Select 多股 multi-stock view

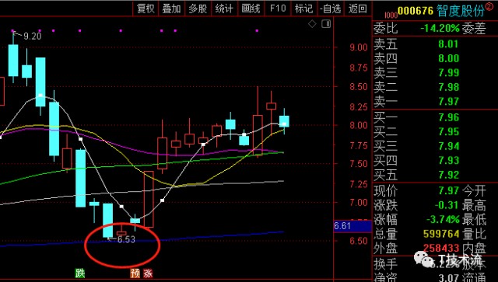point(198,9)
